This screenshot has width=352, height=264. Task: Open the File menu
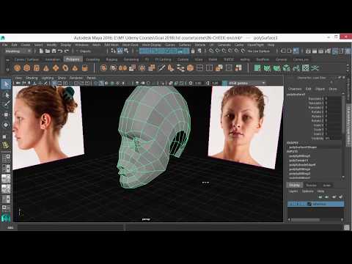4,45
